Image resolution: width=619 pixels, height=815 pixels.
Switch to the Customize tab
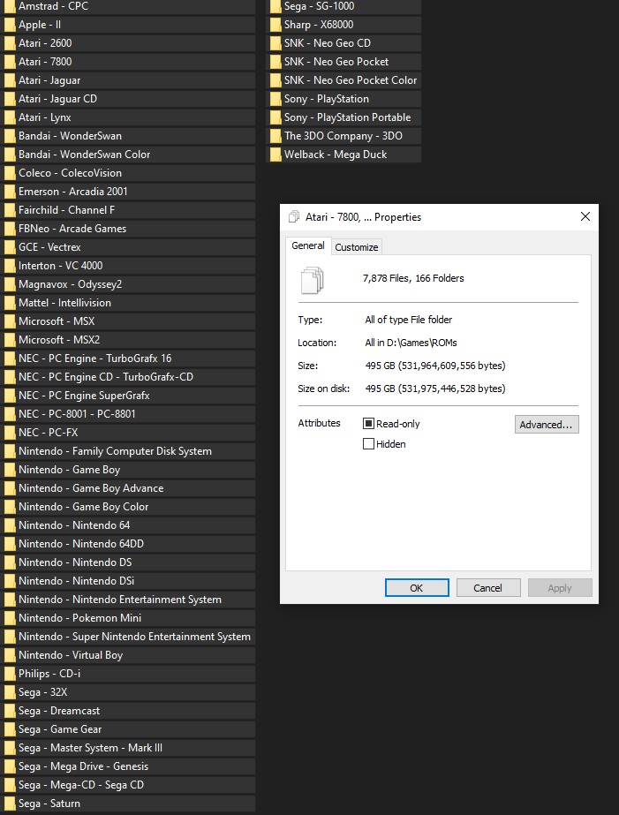click(357, 247)
